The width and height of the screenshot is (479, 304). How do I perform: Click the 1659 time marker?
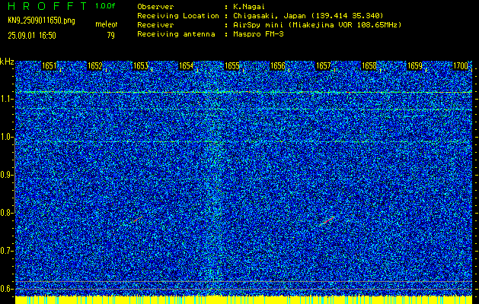(x=415, y=66)
